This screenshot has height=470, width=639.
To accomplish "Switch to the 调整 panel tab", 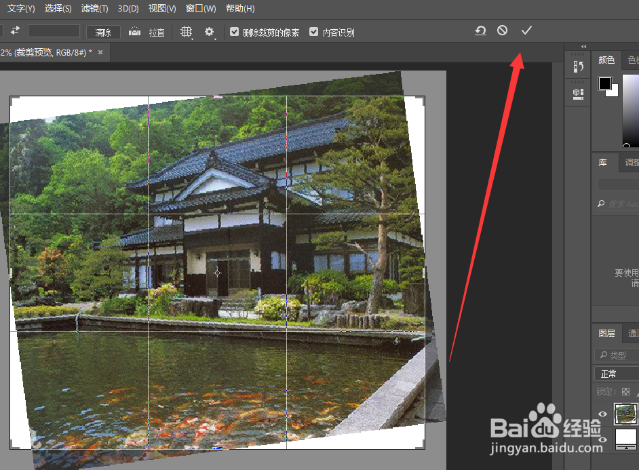I will (630, 163).
